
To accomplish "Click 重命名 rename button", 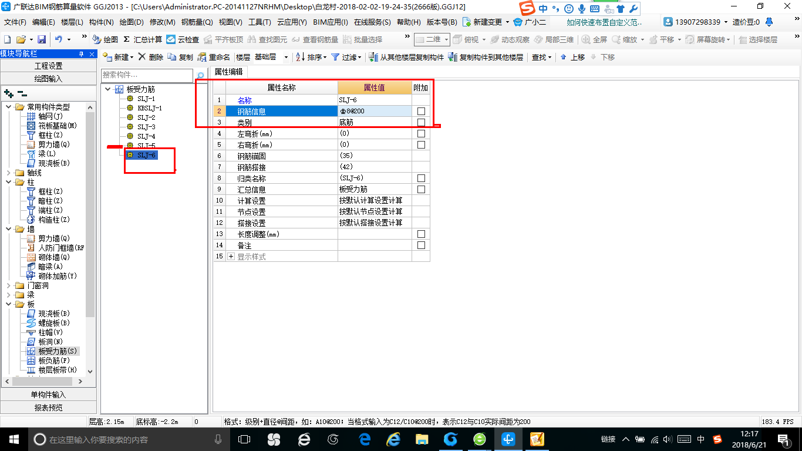I will (214, 57).
